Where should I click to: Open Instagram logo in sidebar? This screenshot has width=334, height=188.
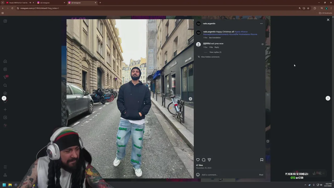pyautogui.click(x=5, y=21)
